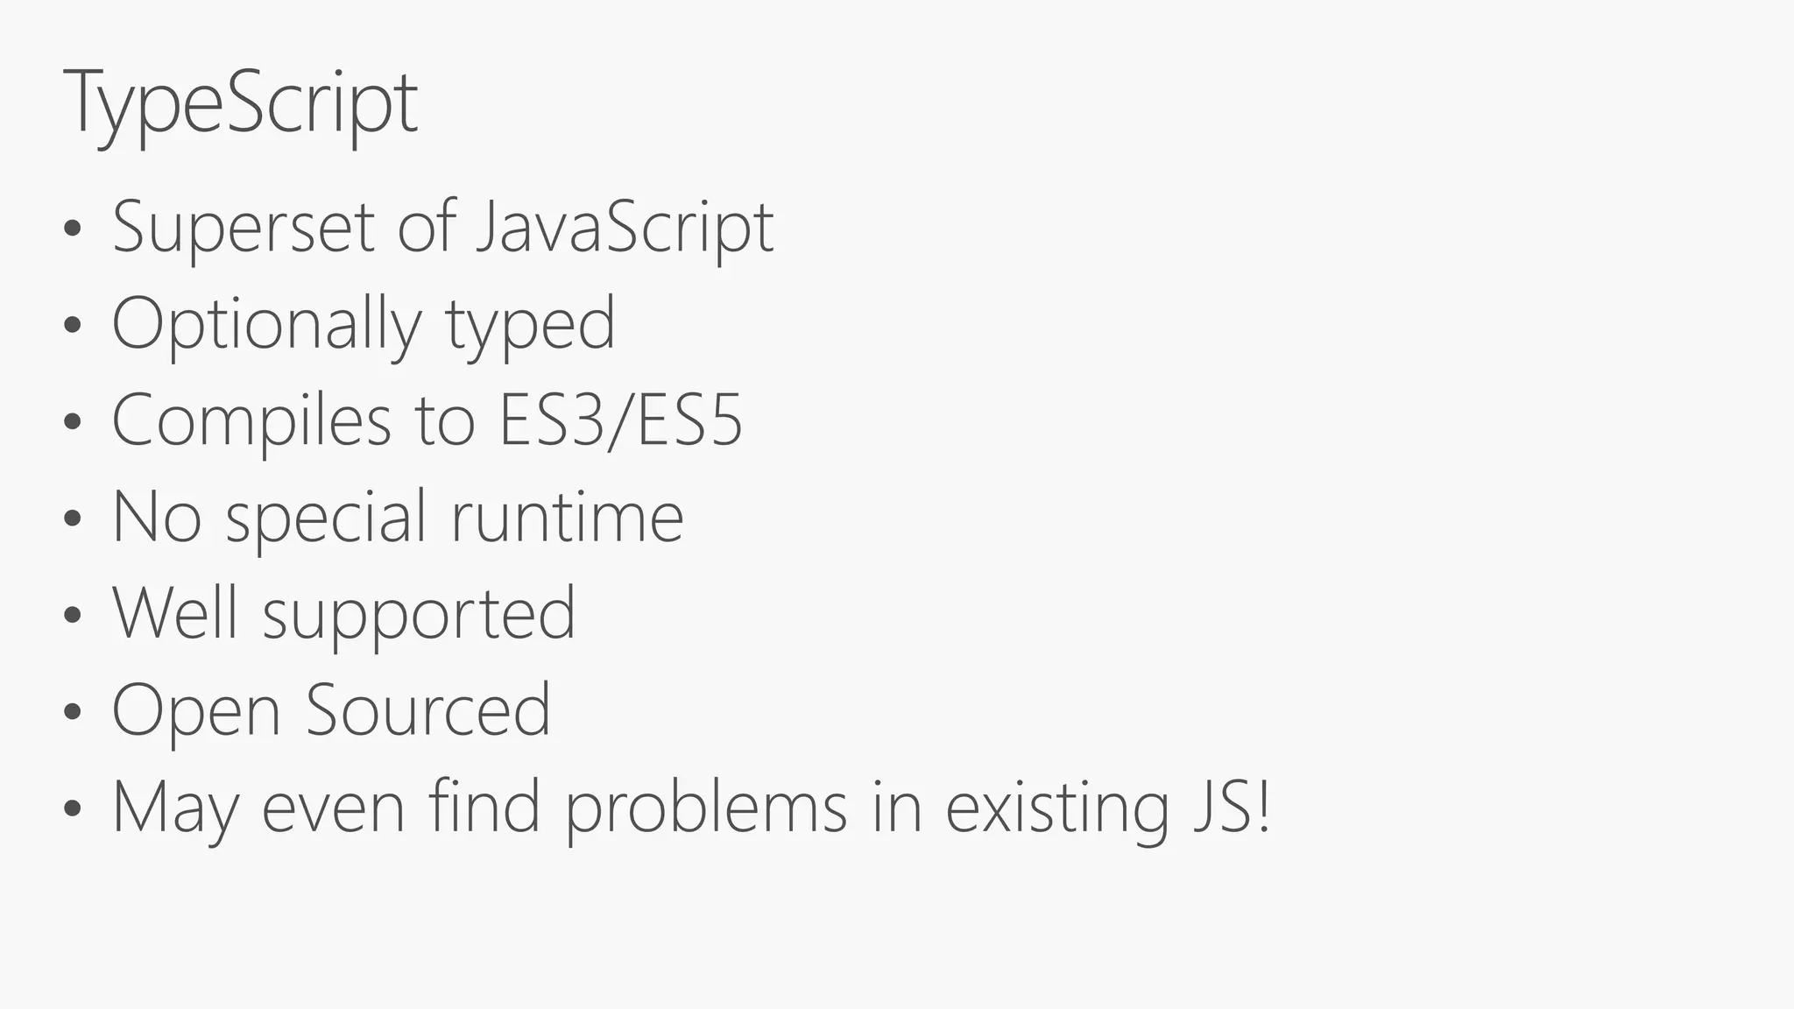Click the bullet dot before May even
The width and height of the screenshot is (1794, 1009).
(x=73, y=809)
